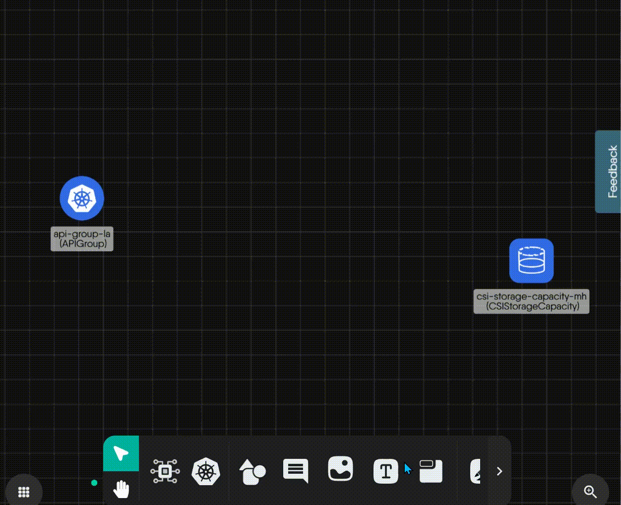Open the Kubernetes helm wheel toolbar icon
This screenshot has width=621, height=505.
[x=206, y=471]
